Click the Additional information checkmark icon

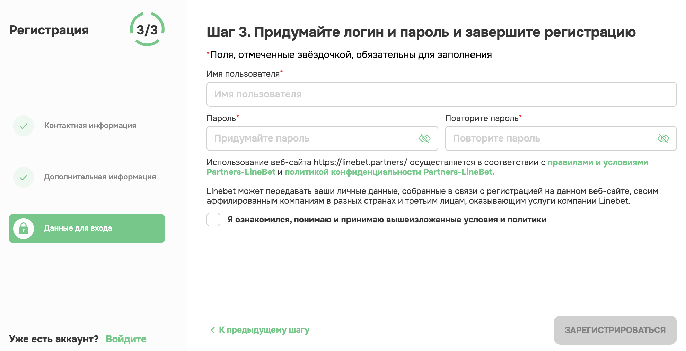(24, 177)
